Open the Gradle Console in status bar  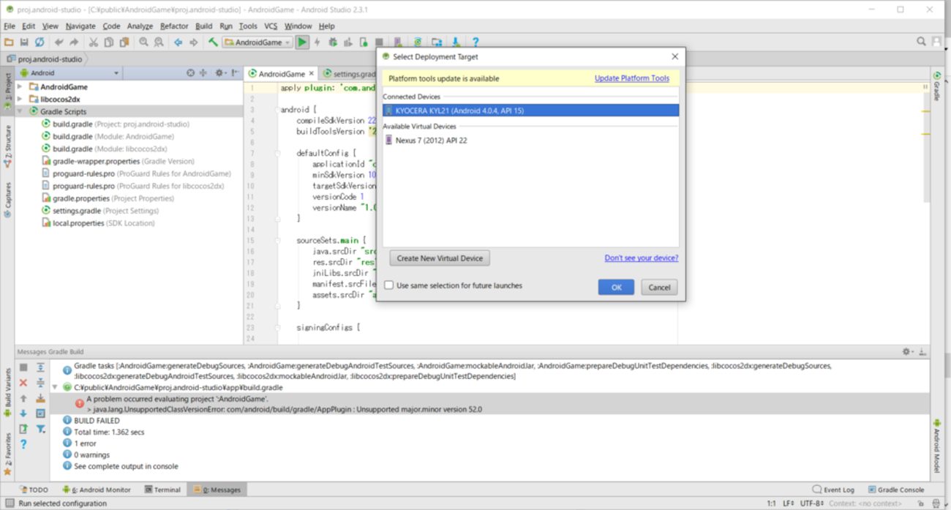896,490
